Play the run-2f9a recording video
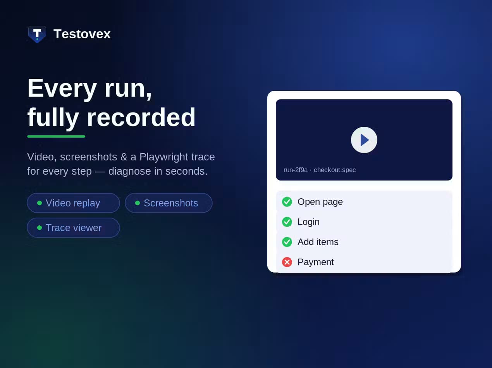The image size is (492, 368). pos(364,140)
